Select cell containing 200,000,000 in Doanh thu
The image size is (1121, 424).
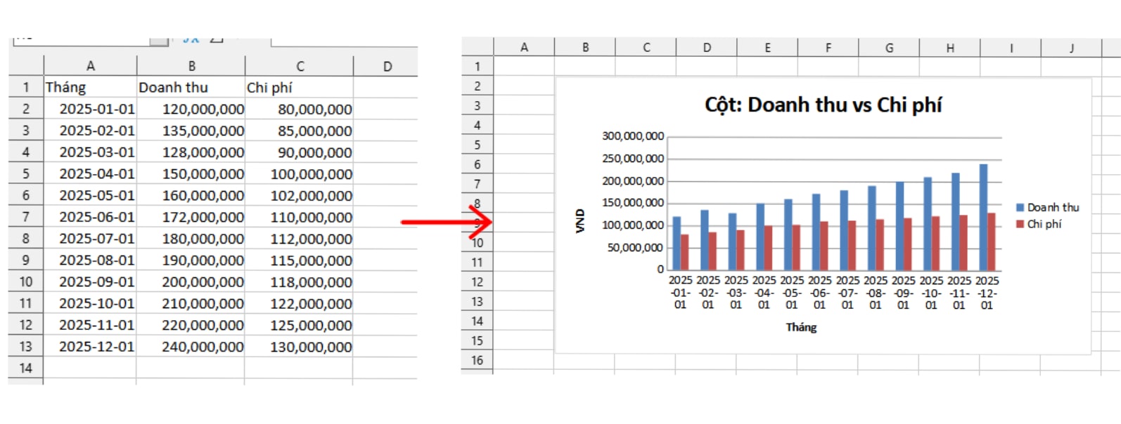coord(191,282)
